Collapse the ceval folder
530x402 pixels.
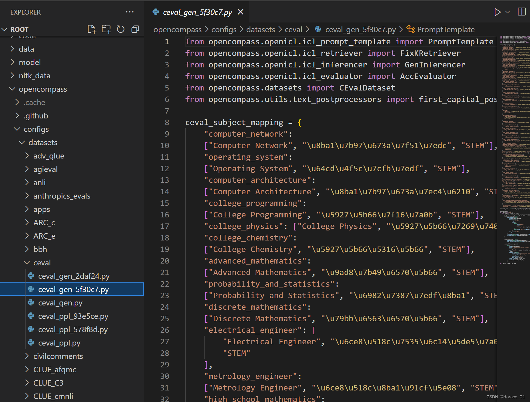tap(42, 263)
